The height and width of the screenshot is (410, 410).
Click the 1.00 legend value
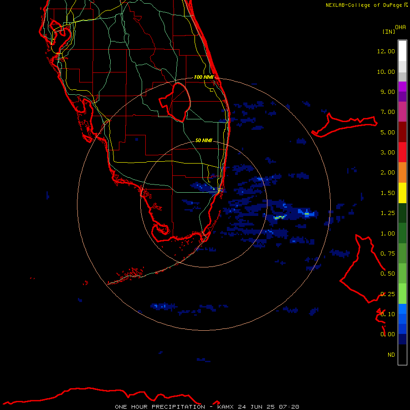[x=388, y=234]
